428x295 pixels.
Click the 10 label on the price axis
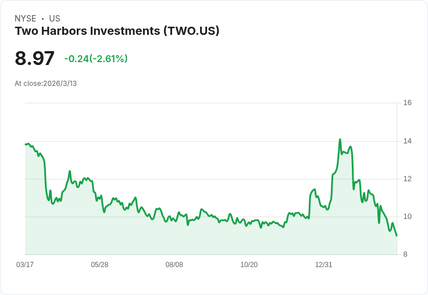click(407, 217)
